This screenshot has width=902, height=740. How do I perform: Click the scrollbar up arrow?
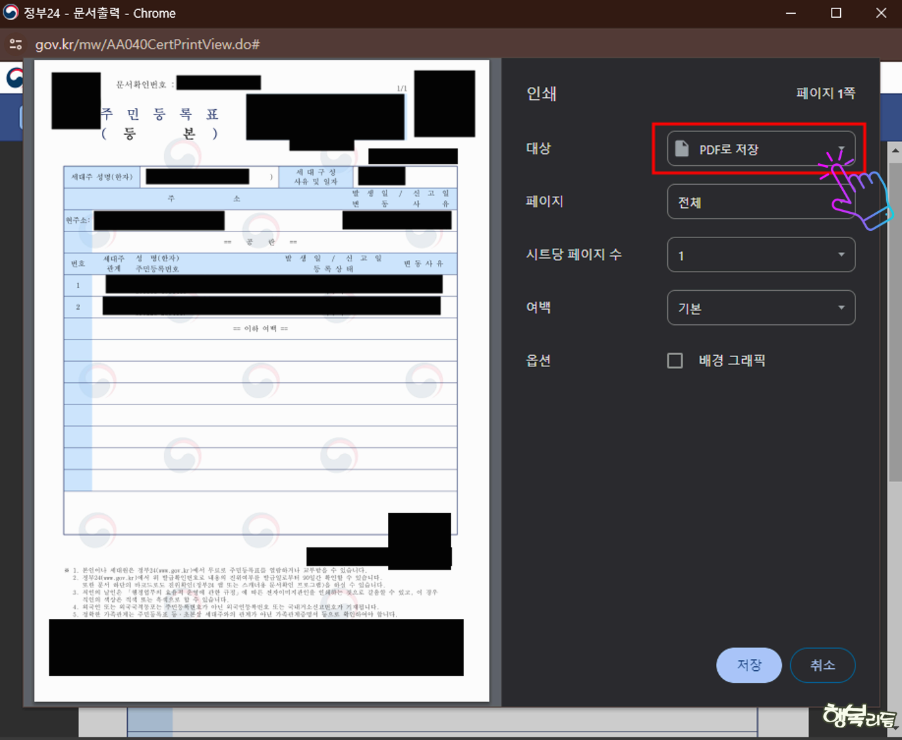pos(895,150)
